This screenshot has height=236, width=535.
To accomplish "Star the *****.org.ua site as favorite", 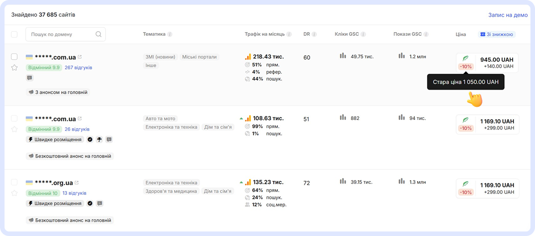I will tap(14, 193).
